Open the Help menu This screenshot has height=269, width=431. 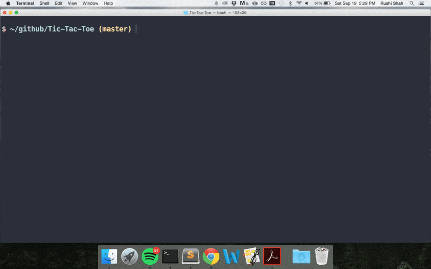coord(108,3)
